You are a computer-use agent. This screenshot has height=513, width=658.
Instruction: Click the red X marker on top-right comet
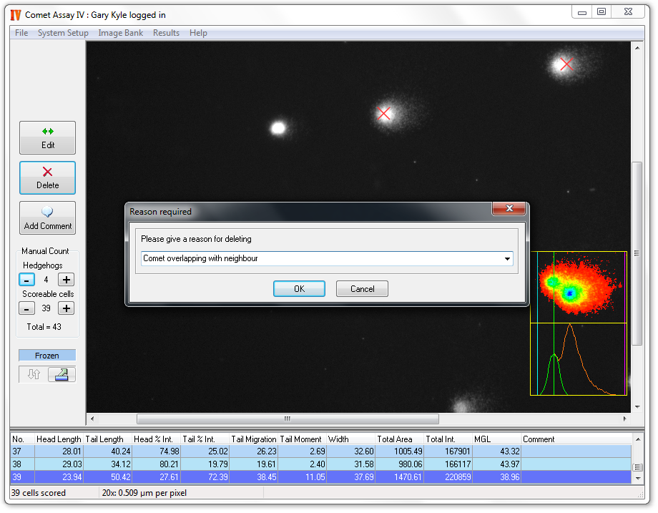[566, 64]
